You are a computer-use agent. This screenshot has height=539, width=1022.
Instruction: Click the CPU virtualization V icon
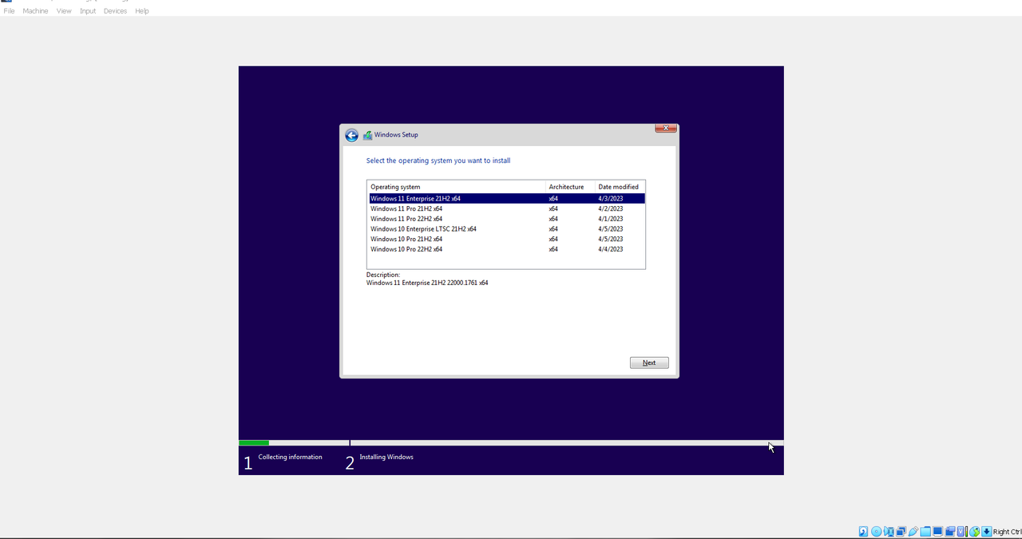coord(961,532)
